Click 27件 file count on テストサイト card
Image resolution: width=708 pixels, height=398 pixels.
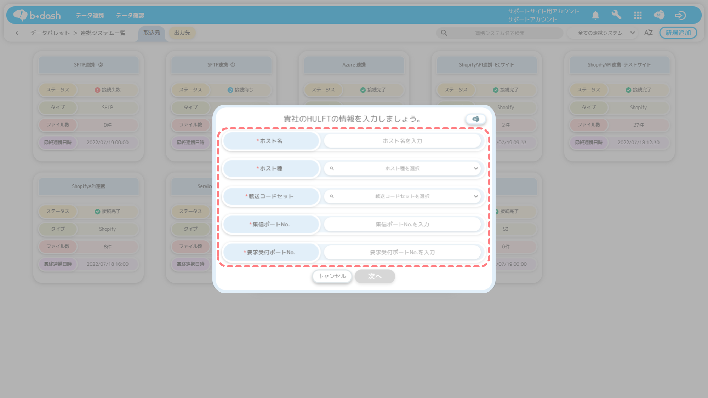point(639,125)
